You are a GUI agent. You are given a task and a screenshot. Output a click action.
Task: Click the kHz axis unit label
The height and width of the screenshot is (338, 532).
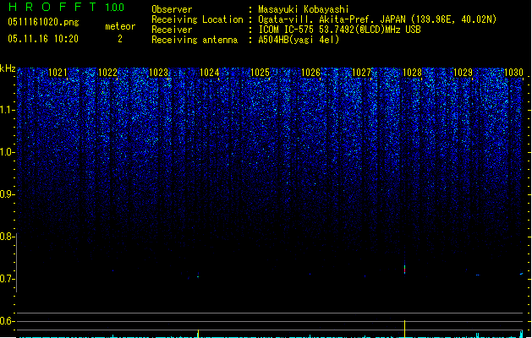coord(8,68)
